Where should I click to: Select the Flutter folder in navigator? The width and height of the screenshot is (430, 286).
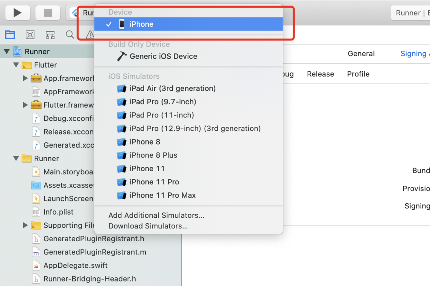pyautogui.click(x=45, y=65)
